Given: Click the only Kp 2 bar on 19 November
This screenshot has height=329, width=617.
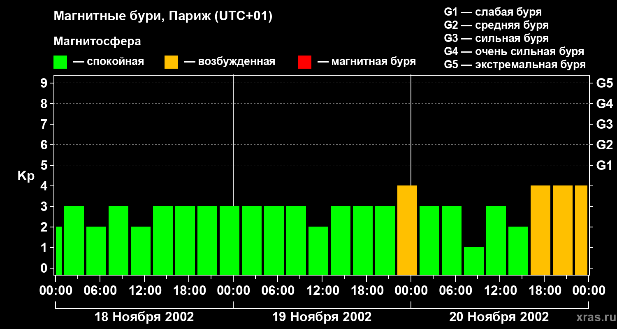Looking at the screenshot, I should click(x=318, y=250).
